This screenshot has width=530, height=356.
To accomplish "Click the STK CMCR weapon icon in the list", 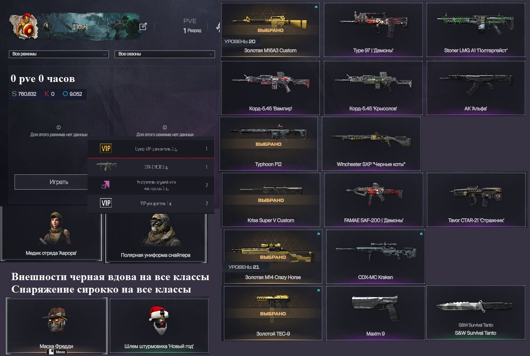I will point(106,167).
